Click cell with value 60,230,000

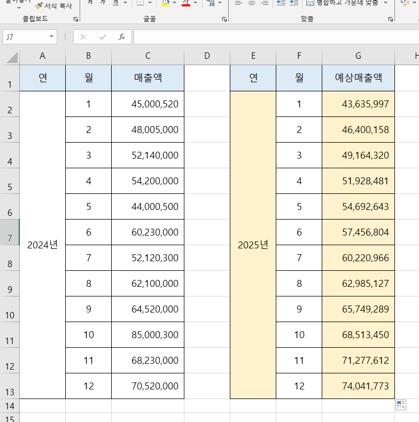[x=148, y=232]
